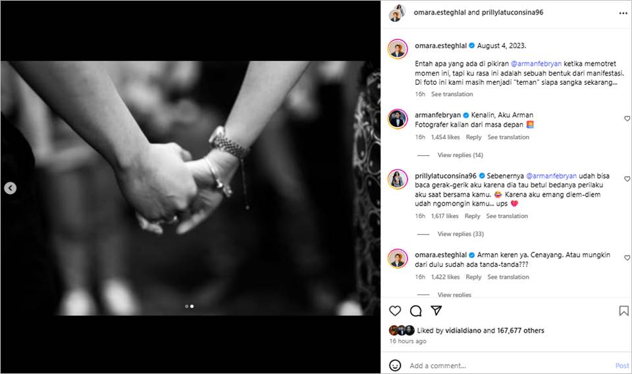Select the first carousel dot indicator

[x=186, y=306]
